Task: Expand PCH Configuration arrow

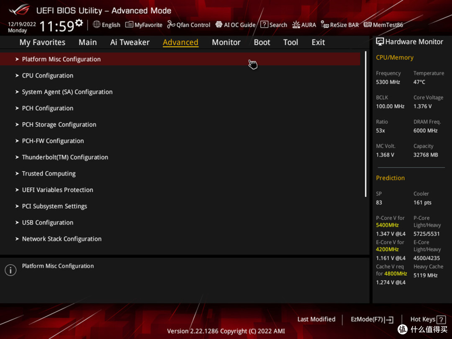Action: [x=17, y=108]
